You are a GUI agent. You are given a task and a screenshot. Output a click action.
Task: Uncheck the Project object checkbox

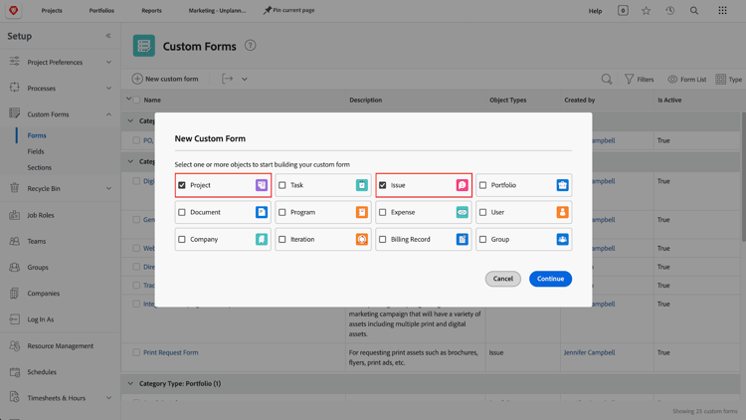182,185
